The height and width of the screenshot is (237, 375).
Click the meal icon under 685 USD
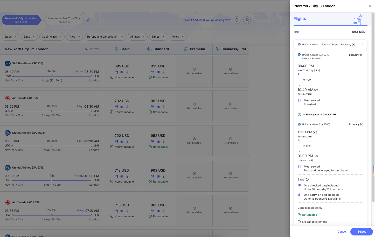[116, 72]
